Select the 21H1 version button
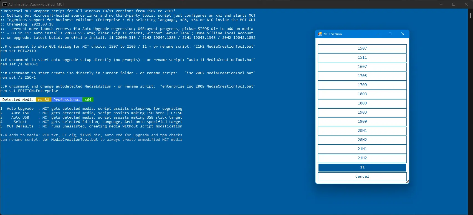 tap(362, 149)
